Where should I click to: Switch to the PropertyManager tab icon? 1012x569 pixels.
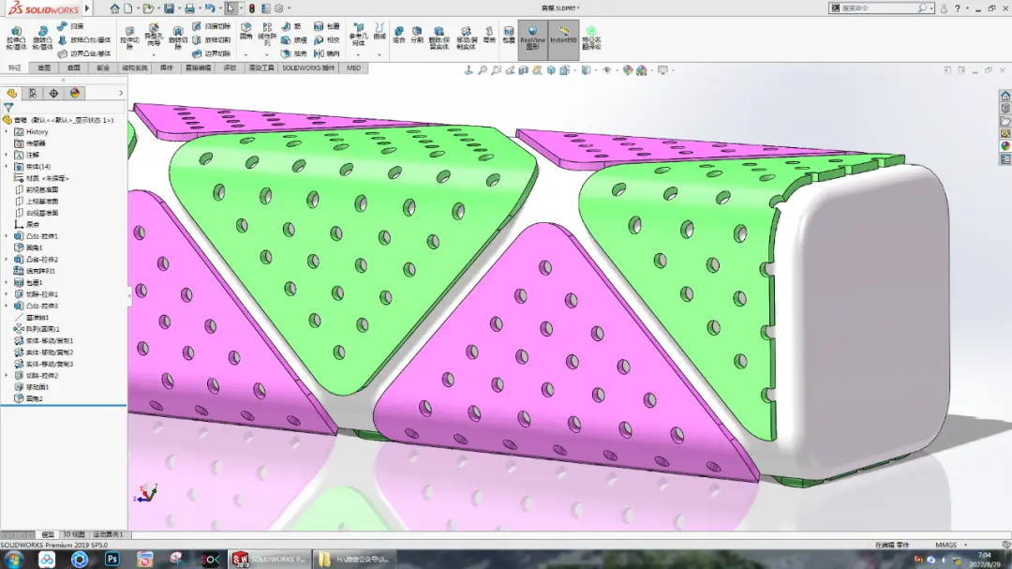33,94
